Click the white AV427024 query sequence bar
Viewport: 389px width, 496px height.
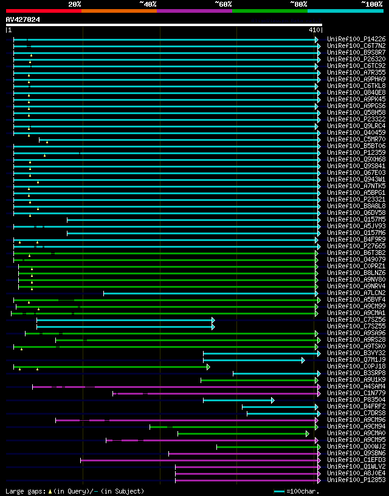pyautogui.click(x=164, y=25)
